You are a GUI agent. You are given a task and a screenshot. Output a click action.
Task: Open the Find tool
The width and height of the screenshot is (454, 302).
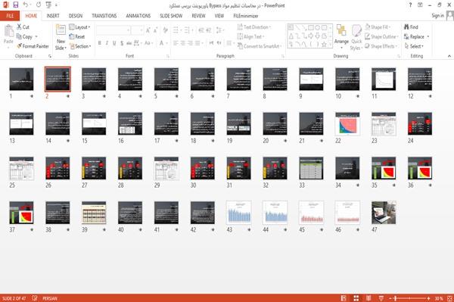tap(411, 27)
